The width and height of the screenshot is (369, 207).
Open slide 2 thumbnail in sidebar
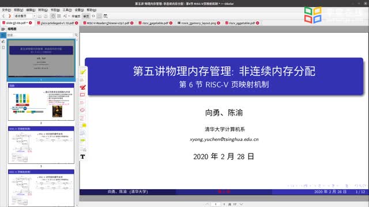(41, 102)
